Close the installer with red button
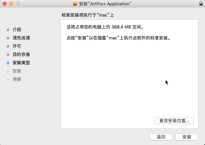The image size is (205, 145). (x=5, y=4)
